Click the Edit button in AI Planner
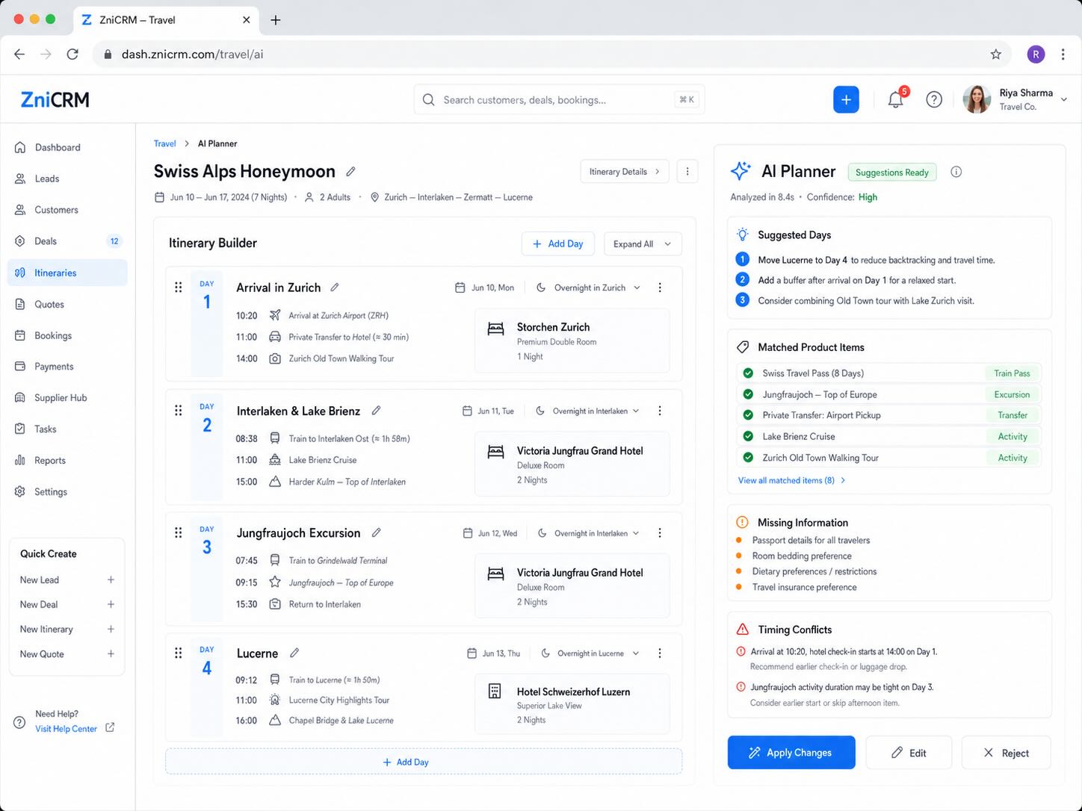The image size is (1082, 811). point(909,753)
